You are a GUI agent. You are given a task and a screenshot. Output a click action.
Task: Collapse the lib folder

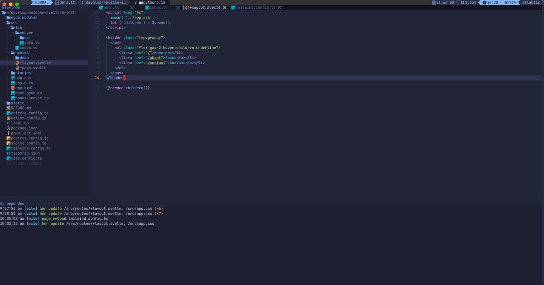coord(9,28)
